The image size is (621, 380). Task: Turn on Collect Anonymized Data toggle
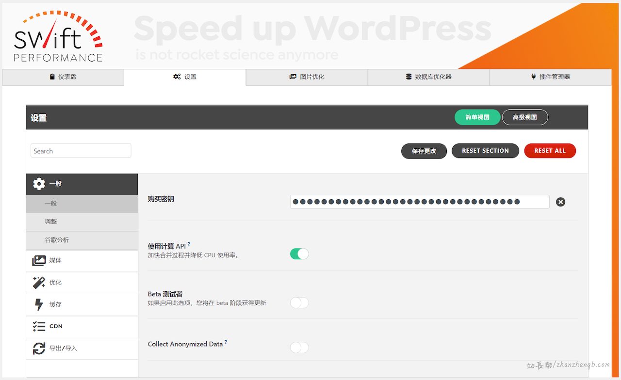pos(299,348)
